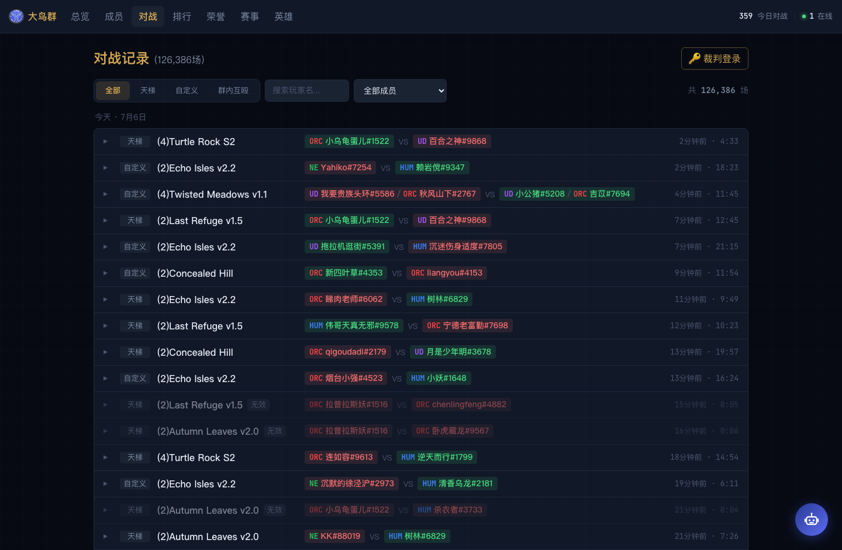This screenshot has width=842, height=550.
Task: Click player tag NE 沉默的徐泾沪#2973
Action: pos(351,483)
